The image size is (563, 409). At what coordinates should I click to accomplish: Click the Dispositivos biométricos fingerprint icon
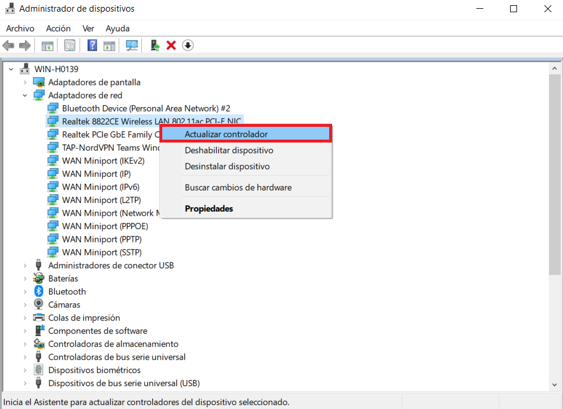tap(38, 369)
